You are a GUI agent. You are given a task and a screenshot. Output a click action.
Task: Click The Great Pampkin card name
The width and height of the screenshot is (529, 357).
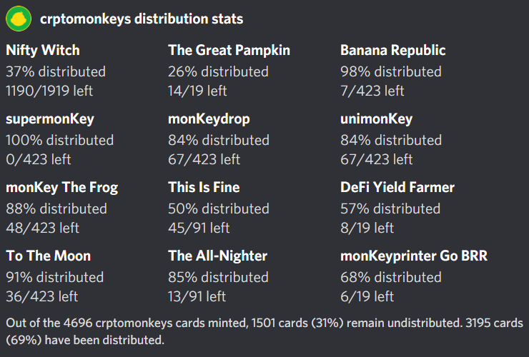(229, 50)
